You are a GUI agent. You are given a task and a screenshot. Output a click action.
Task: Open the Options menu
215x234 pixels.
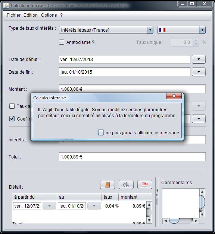[x=49, y=15]
